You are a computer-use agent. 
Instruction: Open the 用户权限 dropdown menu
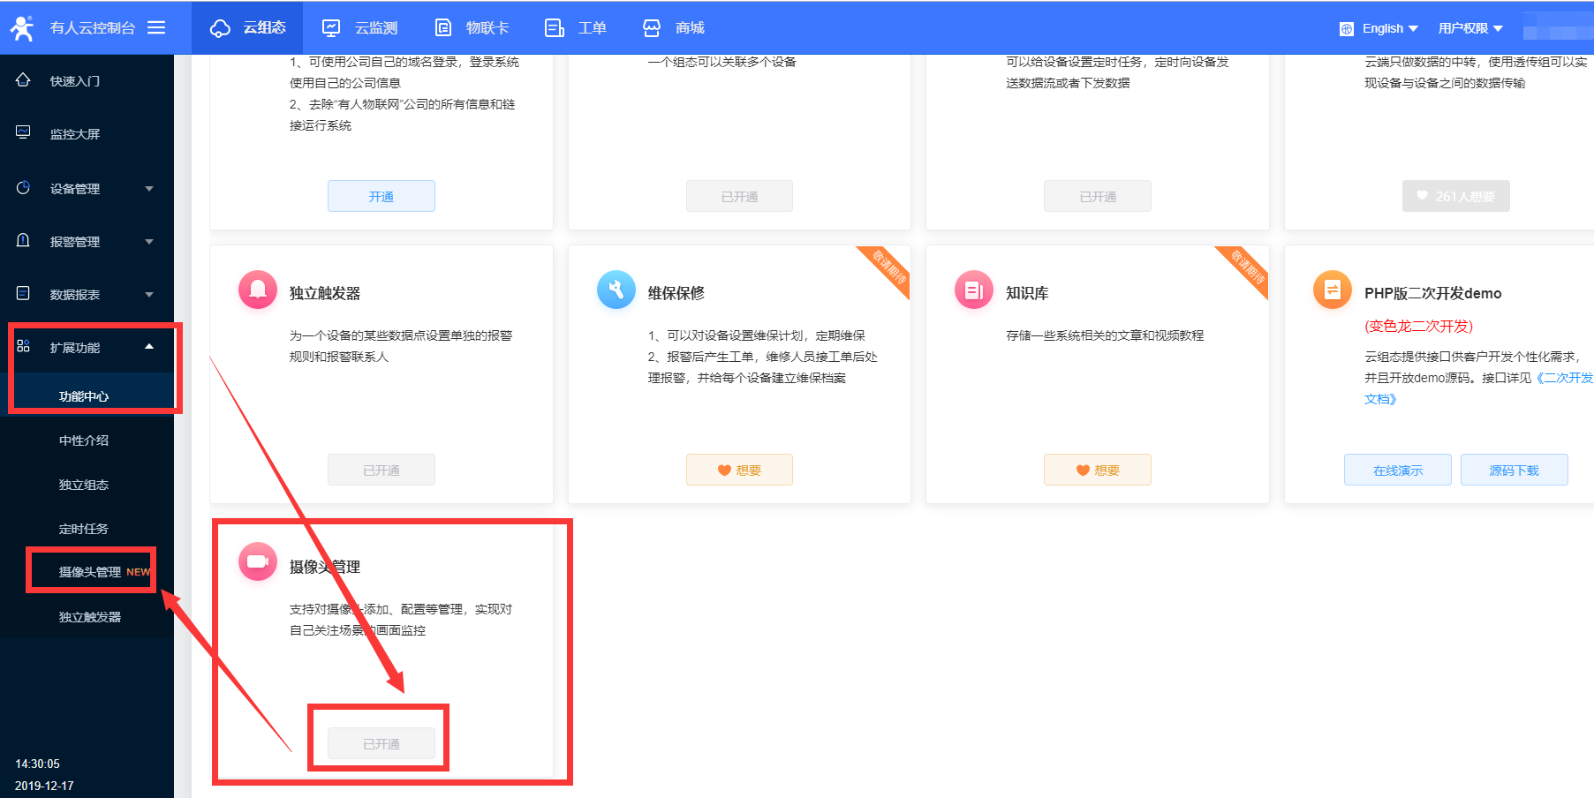coord(1469,28)
